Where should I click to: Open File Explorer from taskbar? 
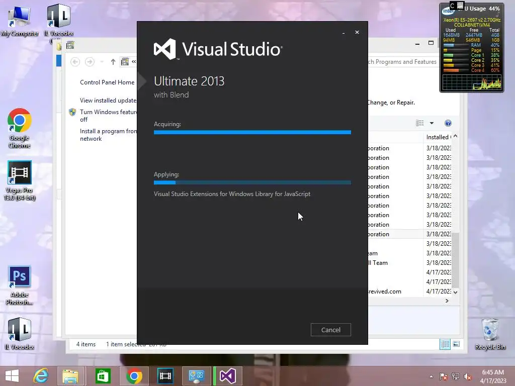(x=70, y=376)
